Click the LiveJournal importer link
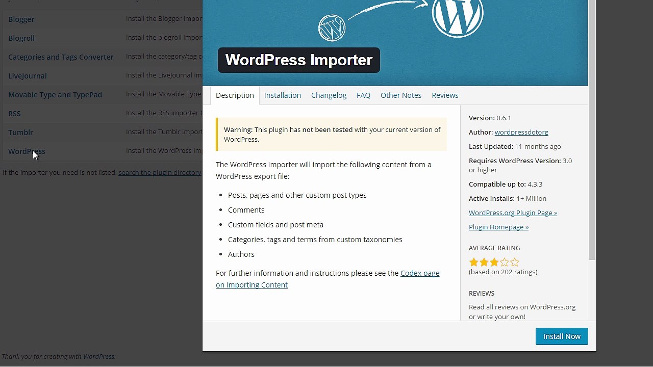Viewport: 653px width, 367px height. coord(28,76)
